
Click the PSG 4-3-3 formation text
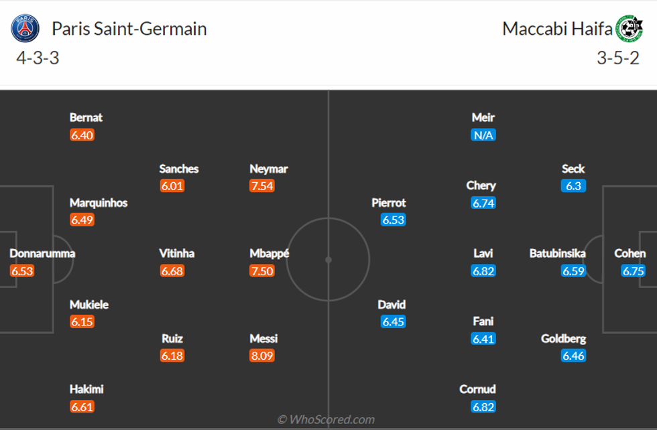38,58
